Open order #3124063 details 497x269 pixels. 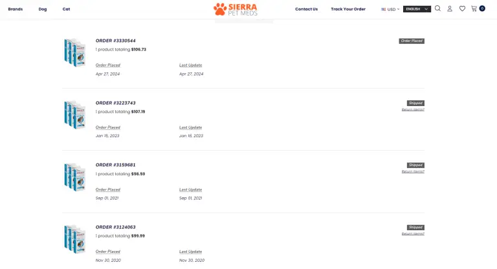click(115, 227)
